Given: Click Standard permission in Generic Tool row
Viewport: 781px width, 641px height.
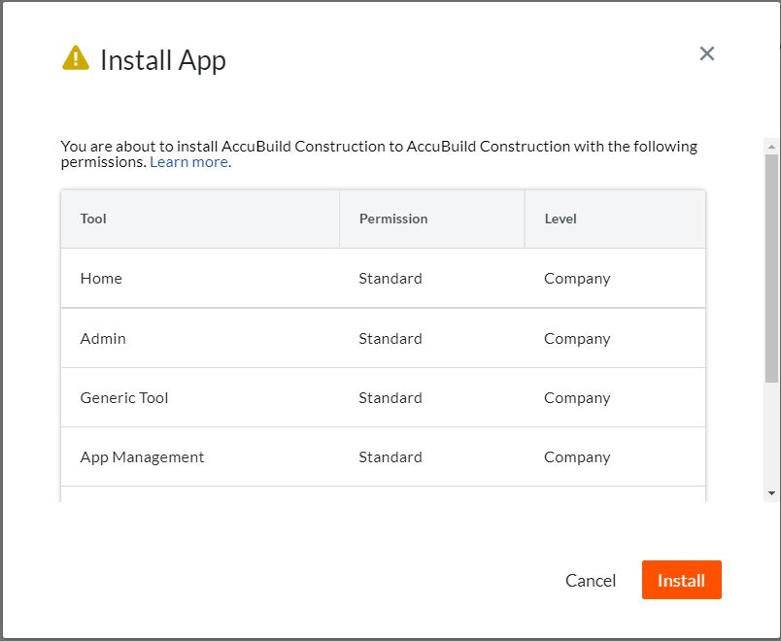Looking at the screenshot, I should click(390, 397).
